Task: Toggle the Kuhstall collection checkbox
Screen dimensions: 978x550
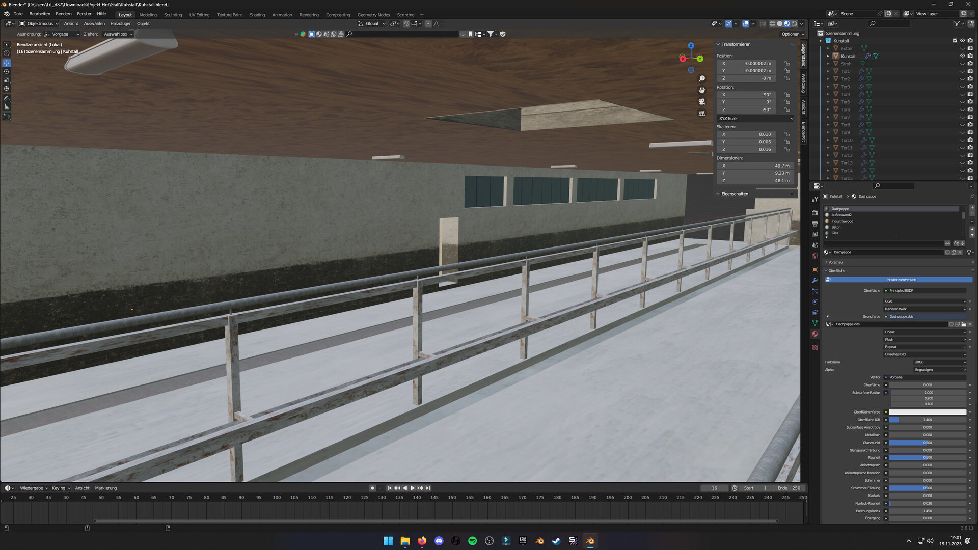Action: coord(955,41)
